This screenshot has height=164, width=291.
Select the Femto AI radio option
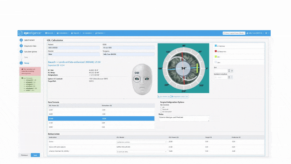[x=161, y=109]
